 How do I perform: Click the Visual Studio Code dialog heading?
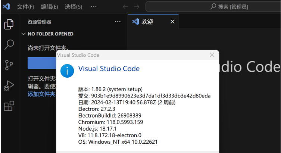[x=109, y=69]
